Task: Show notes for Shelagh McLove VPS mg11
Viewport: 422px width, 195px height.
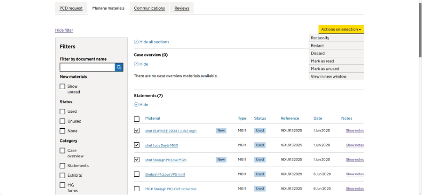Action: click(355, 174)
